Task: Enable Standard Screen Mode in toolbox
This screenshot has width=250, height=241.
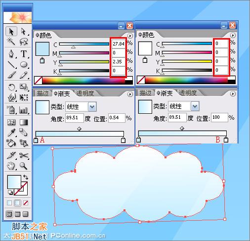Action: click(9, 214)
